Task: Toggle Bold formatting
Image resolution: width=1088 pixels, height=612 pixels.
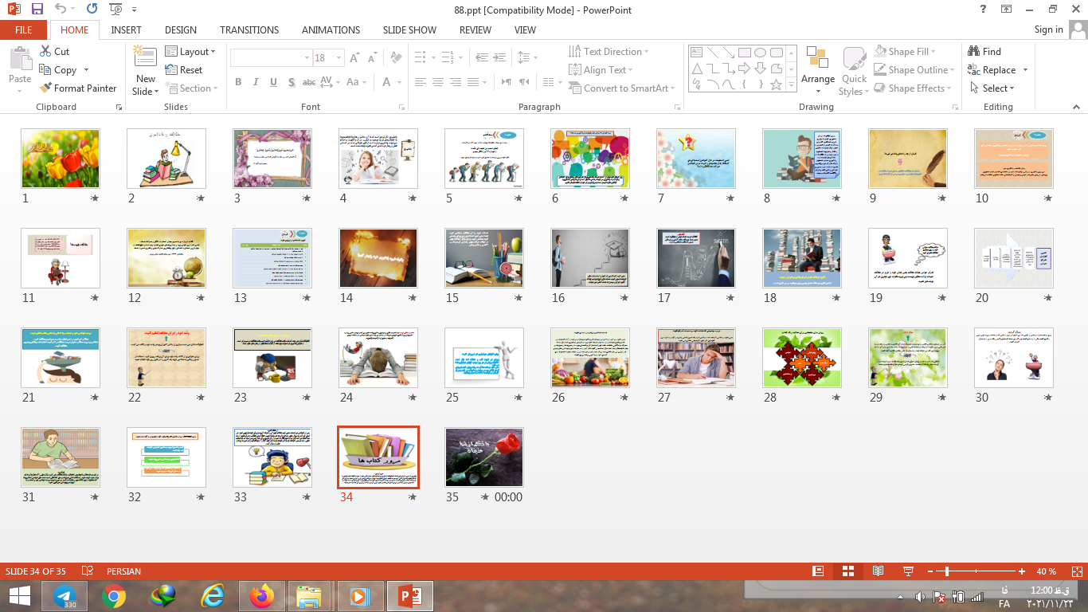Action: [x=238, y=82]
